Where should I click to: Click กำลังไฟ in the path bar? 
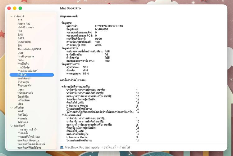click(x=125, y=147)
